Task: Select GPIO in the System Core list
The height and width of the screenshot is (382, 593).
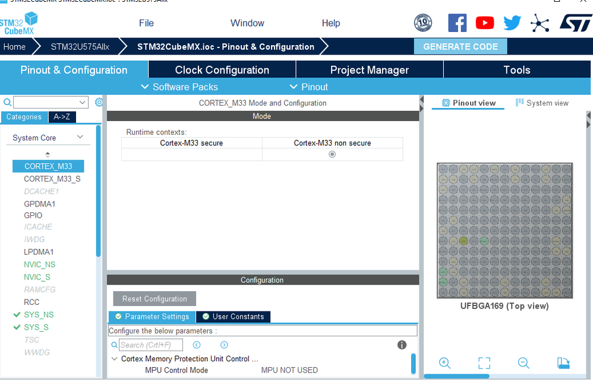Action: coord(33,215)
